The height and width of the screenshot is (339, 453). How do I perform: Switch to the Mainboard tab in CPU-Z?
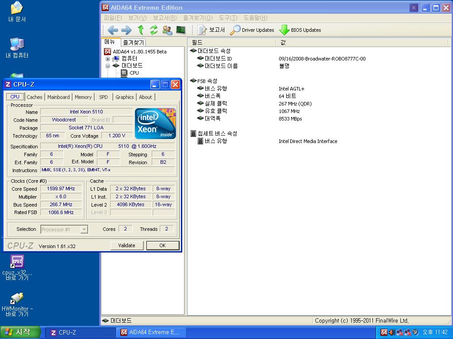click(58, 97)
